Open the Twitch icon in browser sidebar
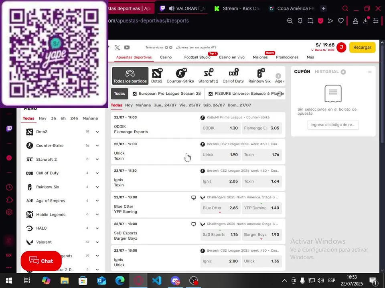 (9, 128)
